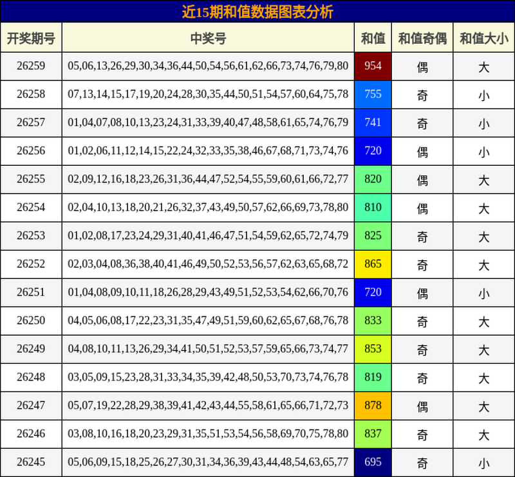Select the 开奖期号 column header
515x477 pixels.
31,37
